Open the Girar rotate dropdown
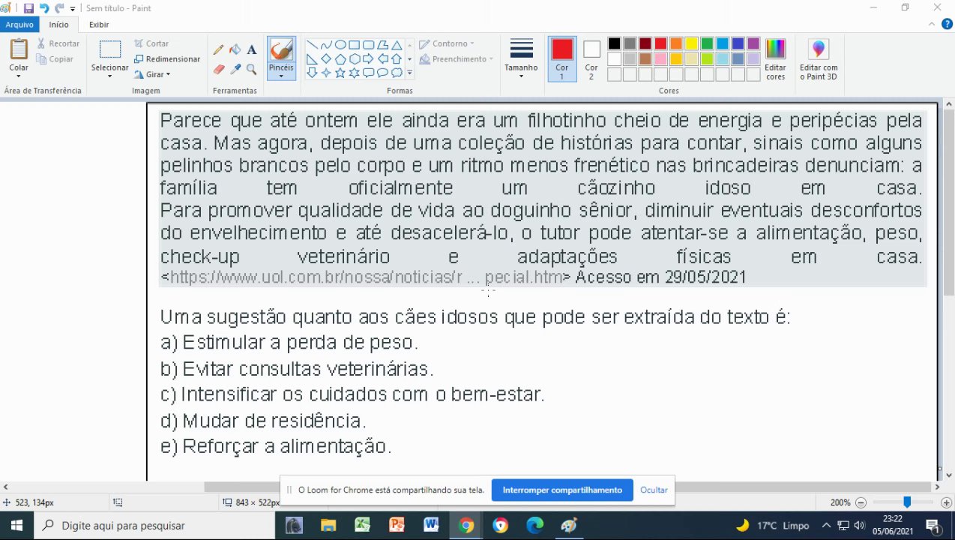Screen dimensions: 955x540 click(x=152, y=74)
